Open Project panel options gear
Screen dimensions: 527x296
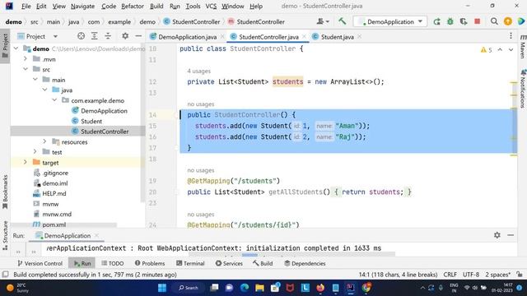pyautogui.click(x=125, y=36)
